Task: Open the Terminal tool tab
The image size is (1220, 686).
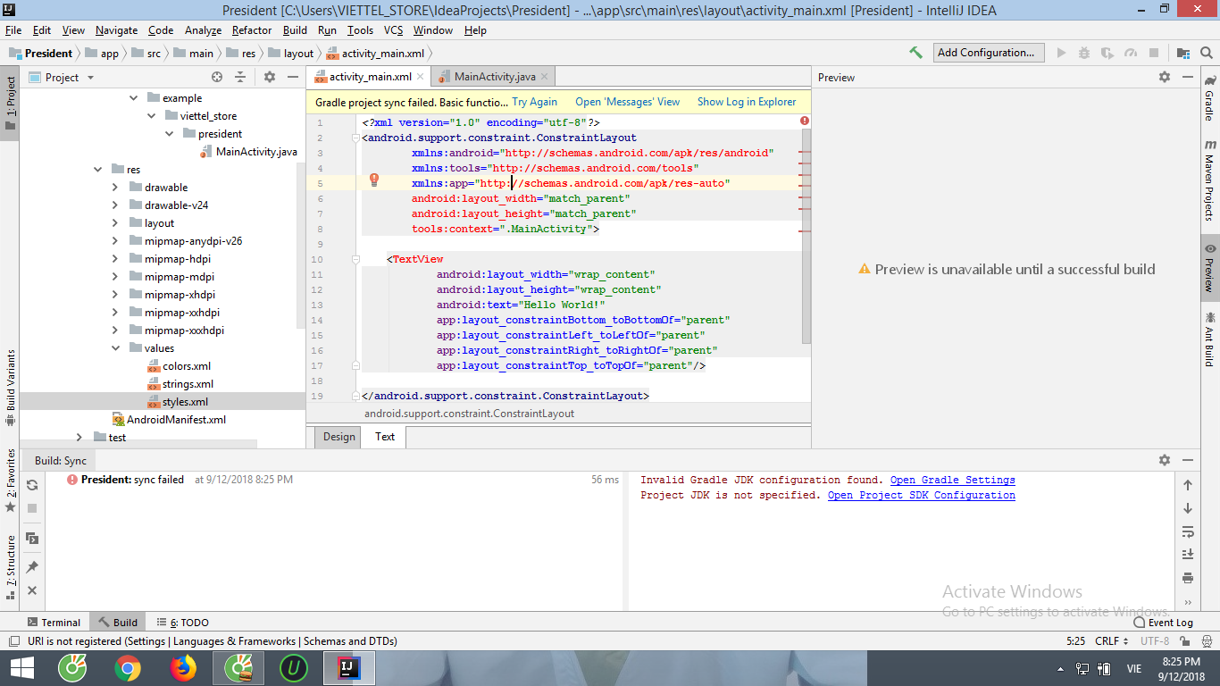Action: tap(54, 623)
